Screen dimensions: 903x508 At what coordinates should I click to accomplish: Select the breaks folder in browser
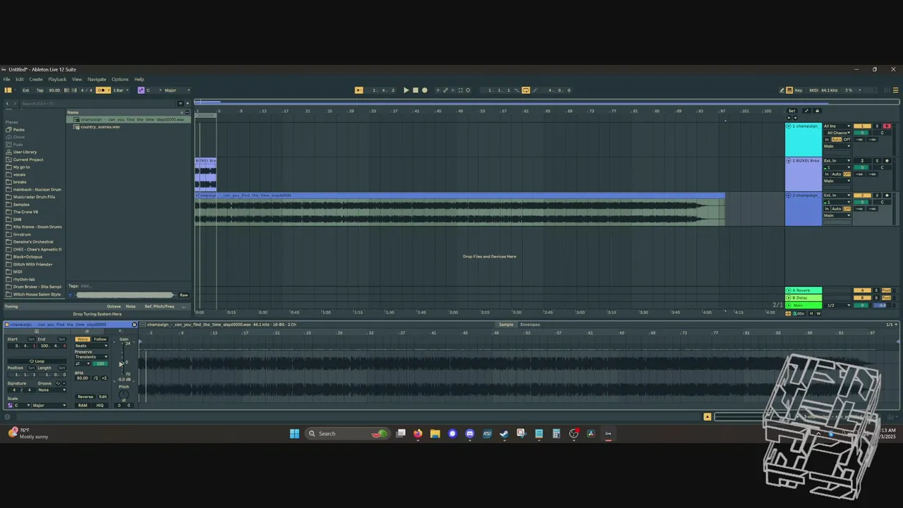click(20, 182)
